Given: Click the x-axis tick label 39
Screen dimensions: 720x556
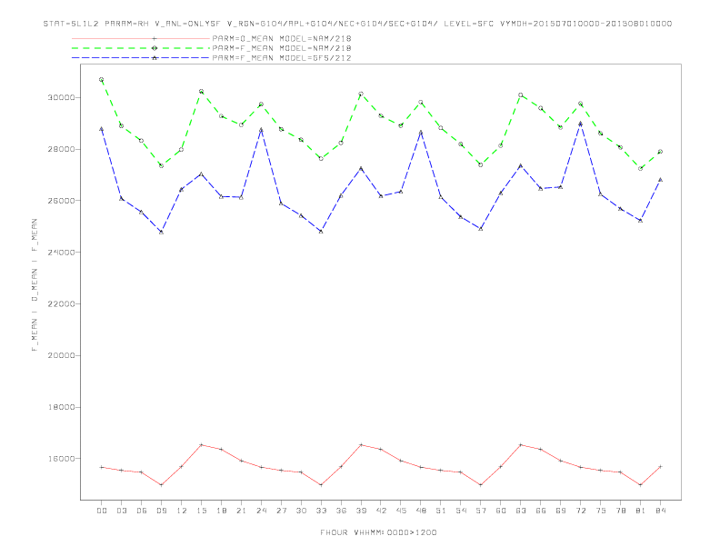Looking at the screenshot, I should (x=361, y=511).
